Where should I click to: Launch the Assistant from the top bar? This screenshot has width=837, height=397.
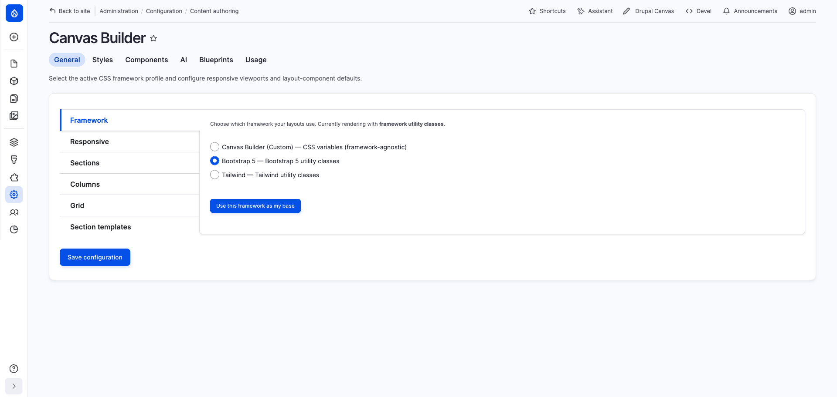click(595, 11)
